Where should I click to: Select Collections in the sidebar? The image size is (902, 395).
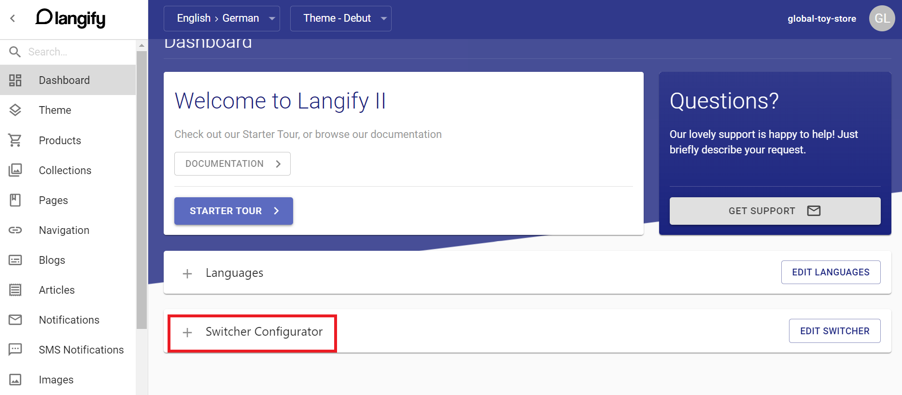[x=68, y=170]
